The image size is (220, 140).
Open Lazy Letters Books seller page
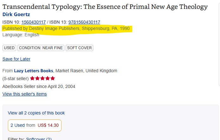pyautogui.click(x=34, y=71)
